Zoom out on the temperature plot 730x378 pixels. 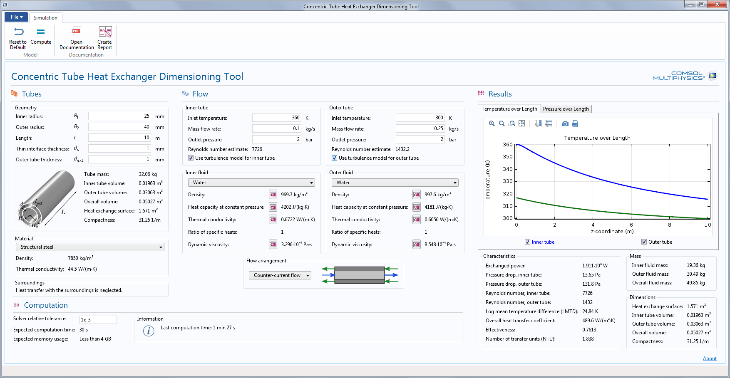point(502,124)
